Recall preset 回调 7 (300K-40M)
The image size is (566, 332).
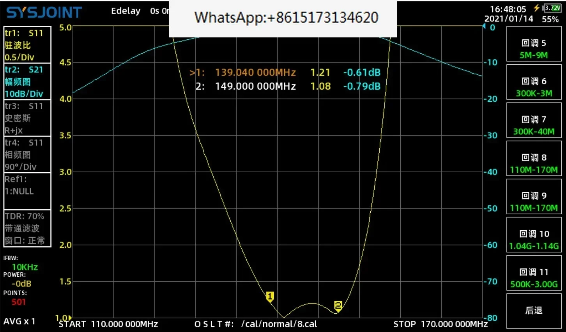point(534,120)
